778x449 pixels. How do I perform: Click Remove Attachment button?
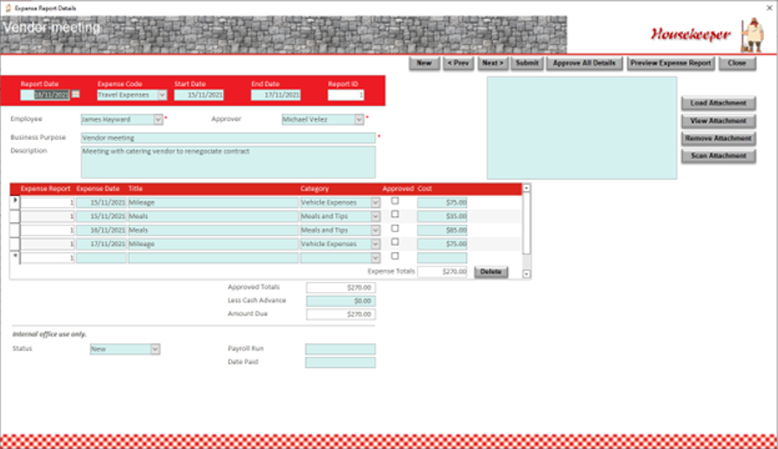pyautogui.click(x=718, y=138)
